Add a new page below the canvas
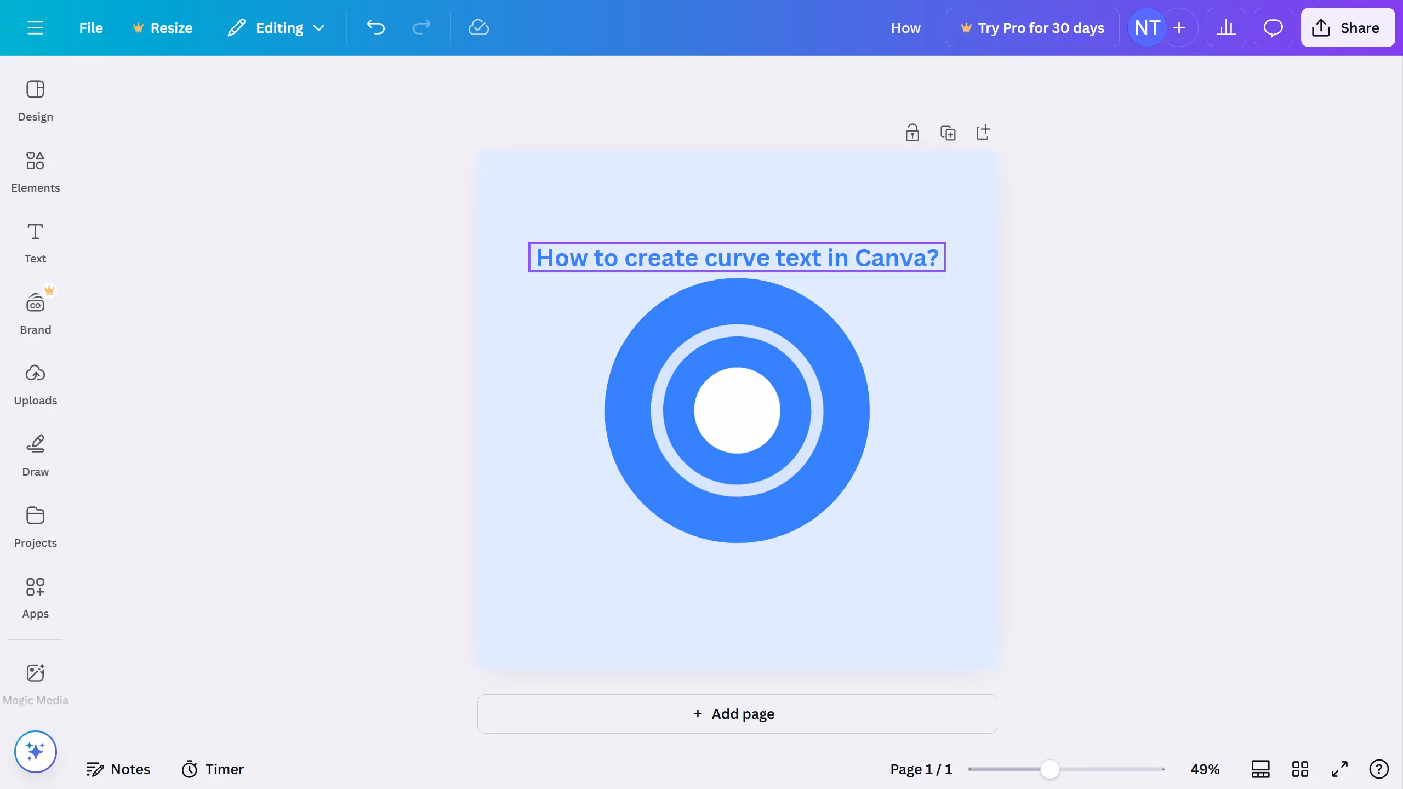The width and height of the screenshot is (1403, 789). 736,713
